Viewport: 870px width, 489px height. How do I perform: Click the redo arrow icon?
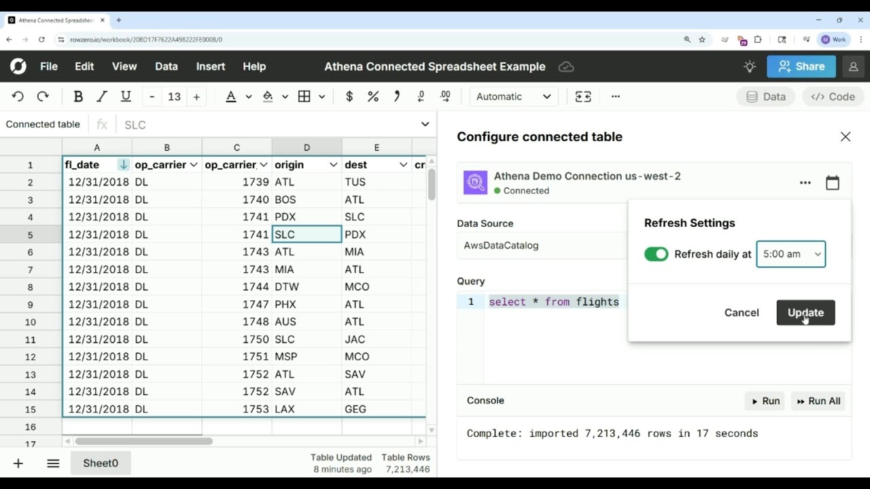43,96
